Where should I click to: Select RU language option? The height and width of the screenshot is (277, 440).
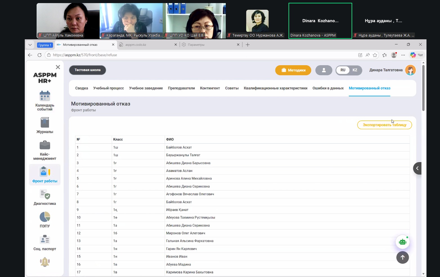[x=343, y=70]
